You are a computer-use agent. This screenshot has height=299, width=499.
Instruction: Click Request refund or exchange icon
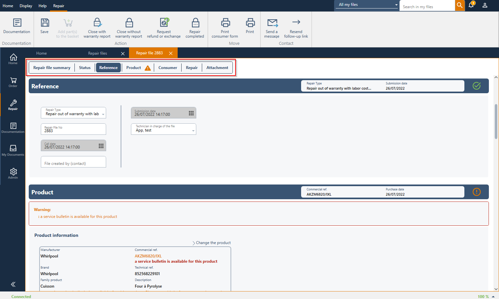[x=164, y=23]
